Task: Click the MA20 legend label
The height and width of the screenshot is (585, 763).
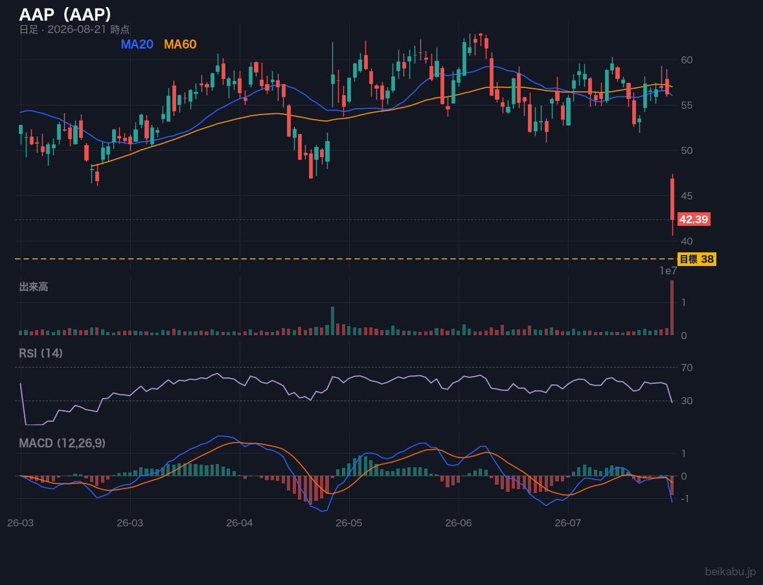Action: (x=137, y=44)
